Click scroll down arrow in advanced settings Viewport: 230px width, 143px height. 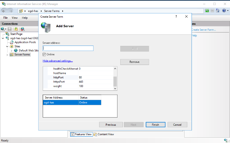(115, 89)
